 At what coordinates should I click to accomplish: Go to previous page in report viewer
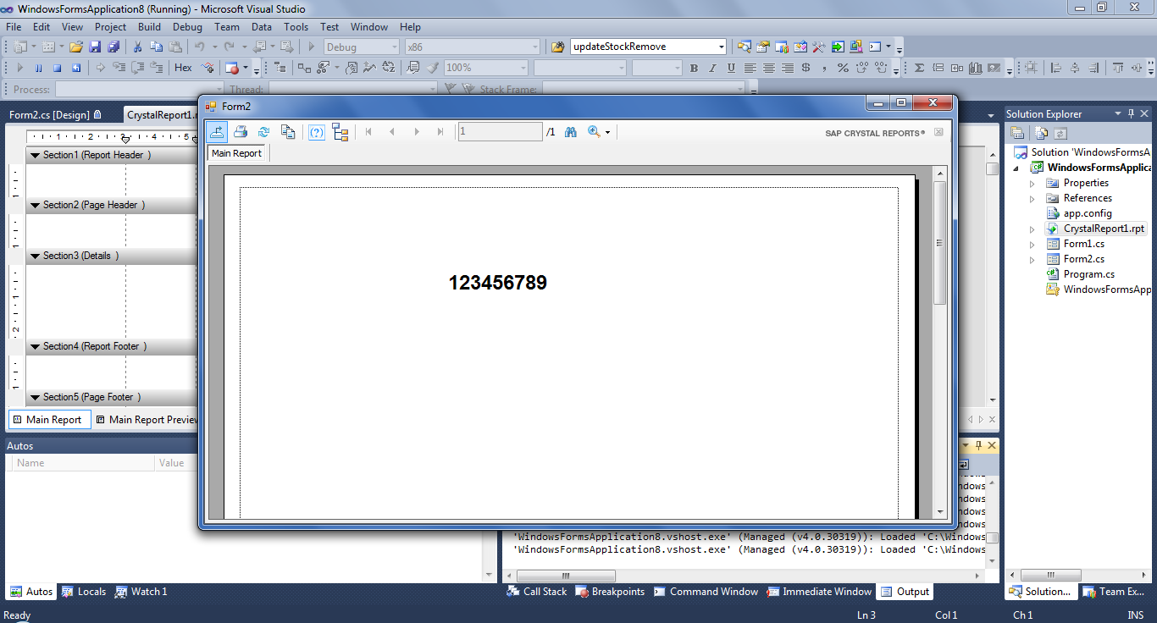(x=392, y=131)
